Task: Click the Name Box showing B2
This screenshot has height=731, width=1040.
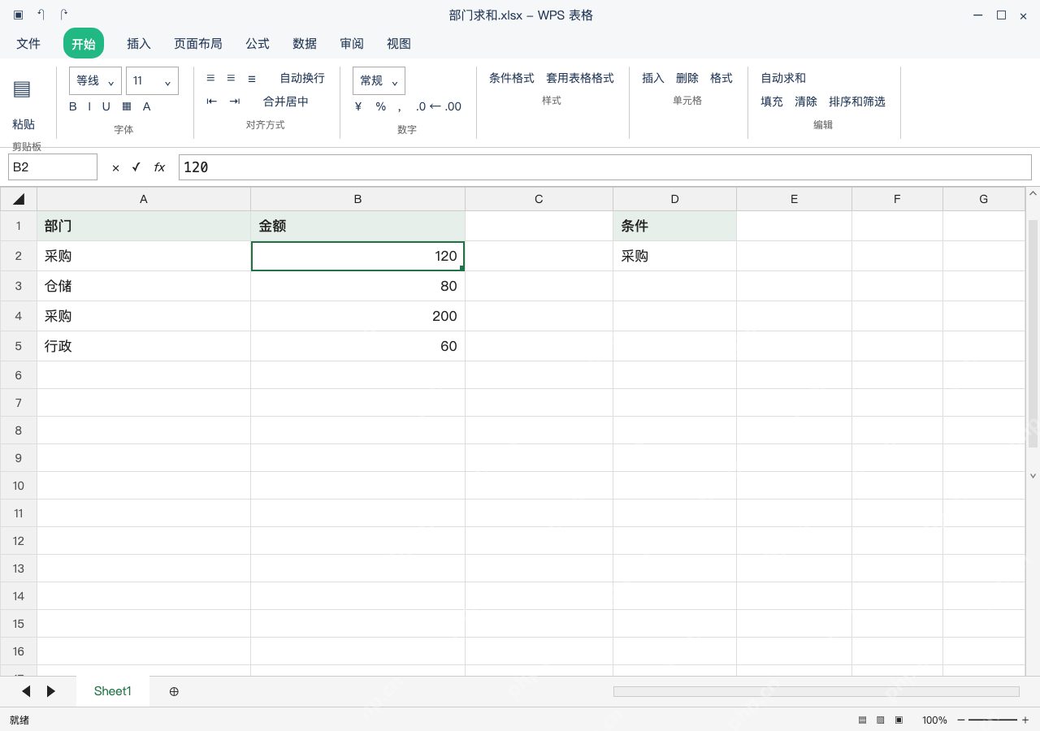Action: coord(53,167)
